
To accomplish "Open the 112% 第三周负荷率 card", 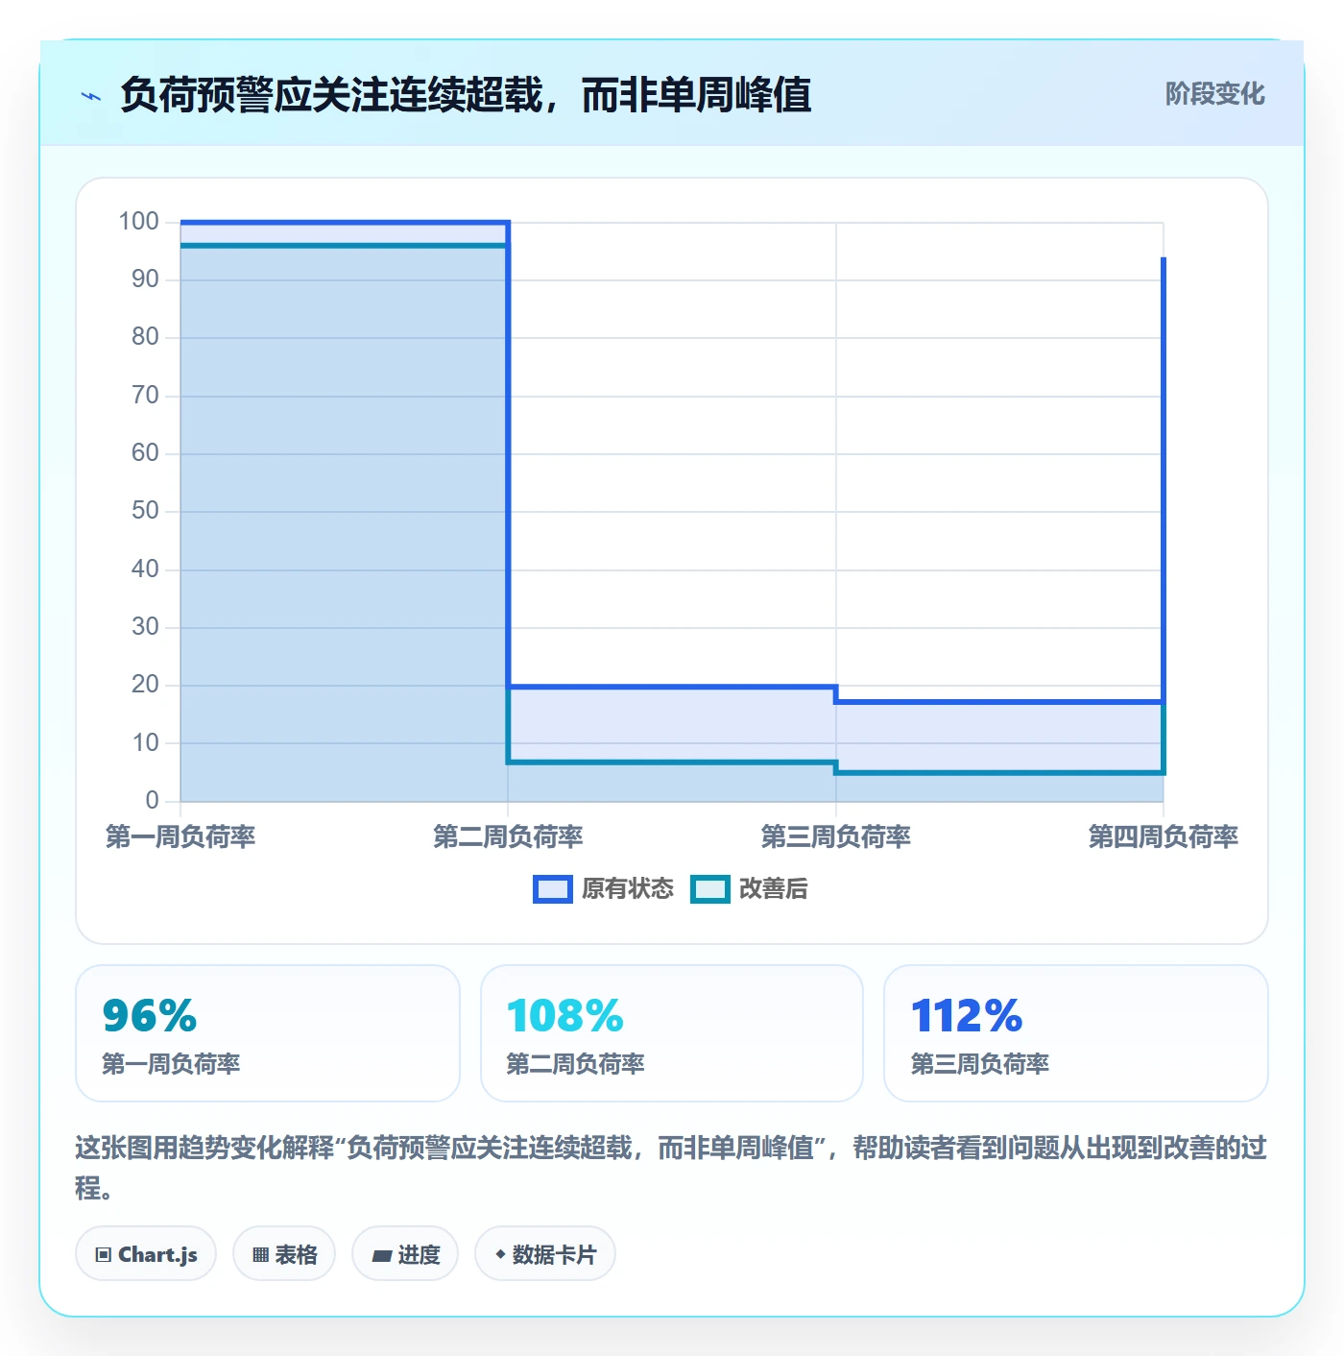I will coord(1076,1033).
